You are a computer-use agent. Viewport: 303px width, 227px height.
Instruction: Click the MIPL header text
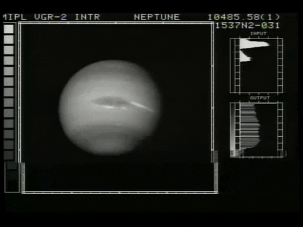[15, 17]
